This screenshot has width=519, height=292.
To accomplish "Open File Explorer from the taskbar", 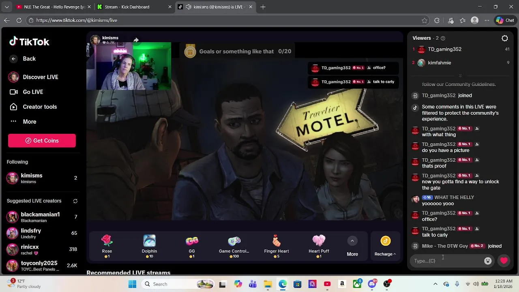I will click(x=268, y=284).
